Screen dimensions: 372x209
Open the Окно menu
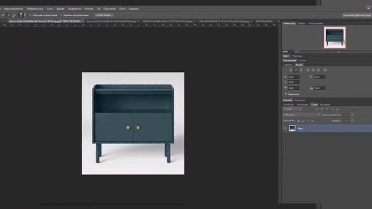[x=122, y=9]
